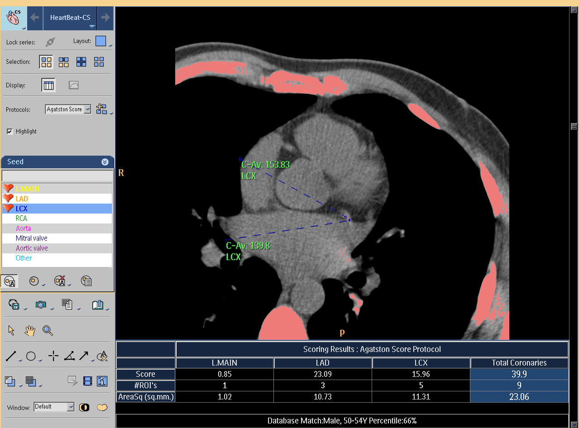This screenshot has height=428, width=579.
Task: Click the camera snapshot icon
Action: click(x=41, y=304)
